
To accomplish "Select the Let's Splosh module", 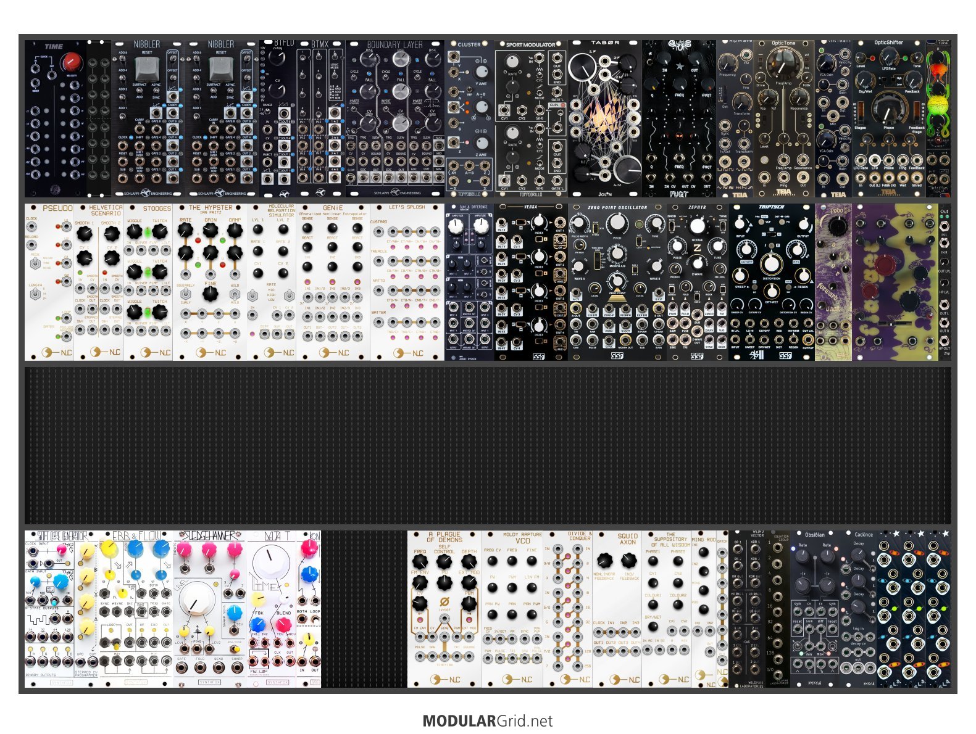I will tap(407, 282).
